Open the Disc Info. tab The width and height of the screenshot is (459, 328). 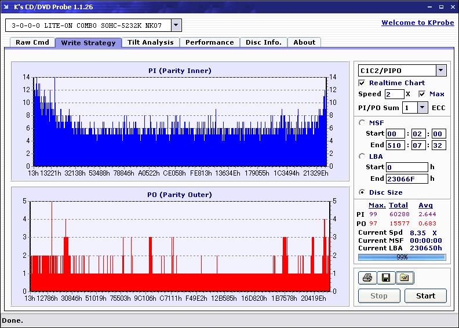click(x=263, y=42)
